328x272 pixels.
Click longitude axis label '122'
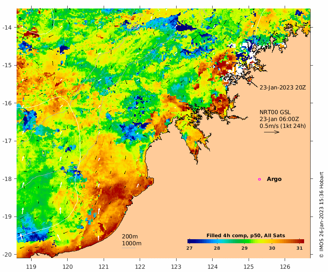[140, 267]
